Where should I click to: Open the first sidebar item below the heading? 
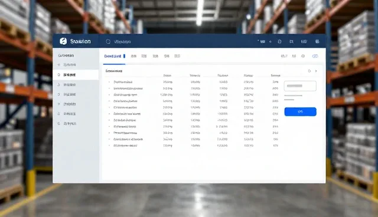[67, 65]
